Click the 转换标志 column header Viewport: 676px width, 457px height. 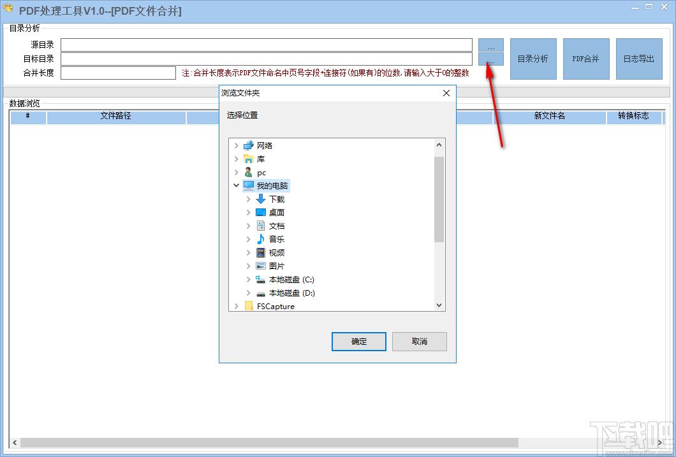[633, 116]
